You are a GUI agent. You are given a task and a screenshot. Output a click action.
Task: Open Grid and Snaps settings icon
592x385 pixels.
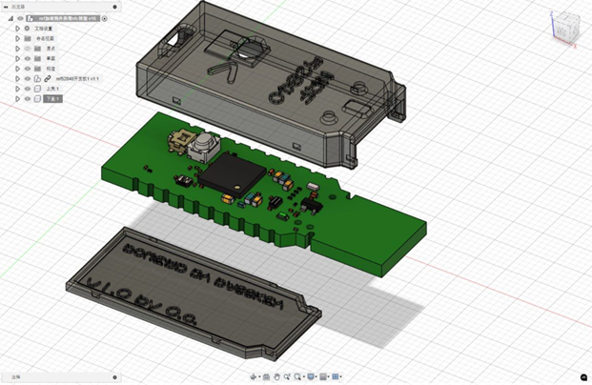click(323, 376)
